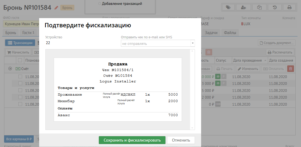Screen dimensions: 301x147
Task: Open the Файлы tab
Action: pos(230,33)
